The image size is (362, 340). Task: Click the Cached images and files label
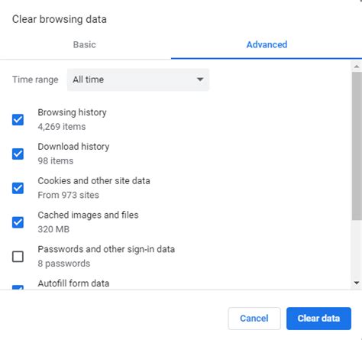tap(88, 215)
